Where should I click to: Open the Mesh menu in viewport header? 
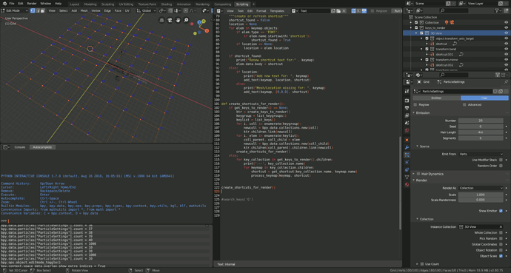point(84,11)
